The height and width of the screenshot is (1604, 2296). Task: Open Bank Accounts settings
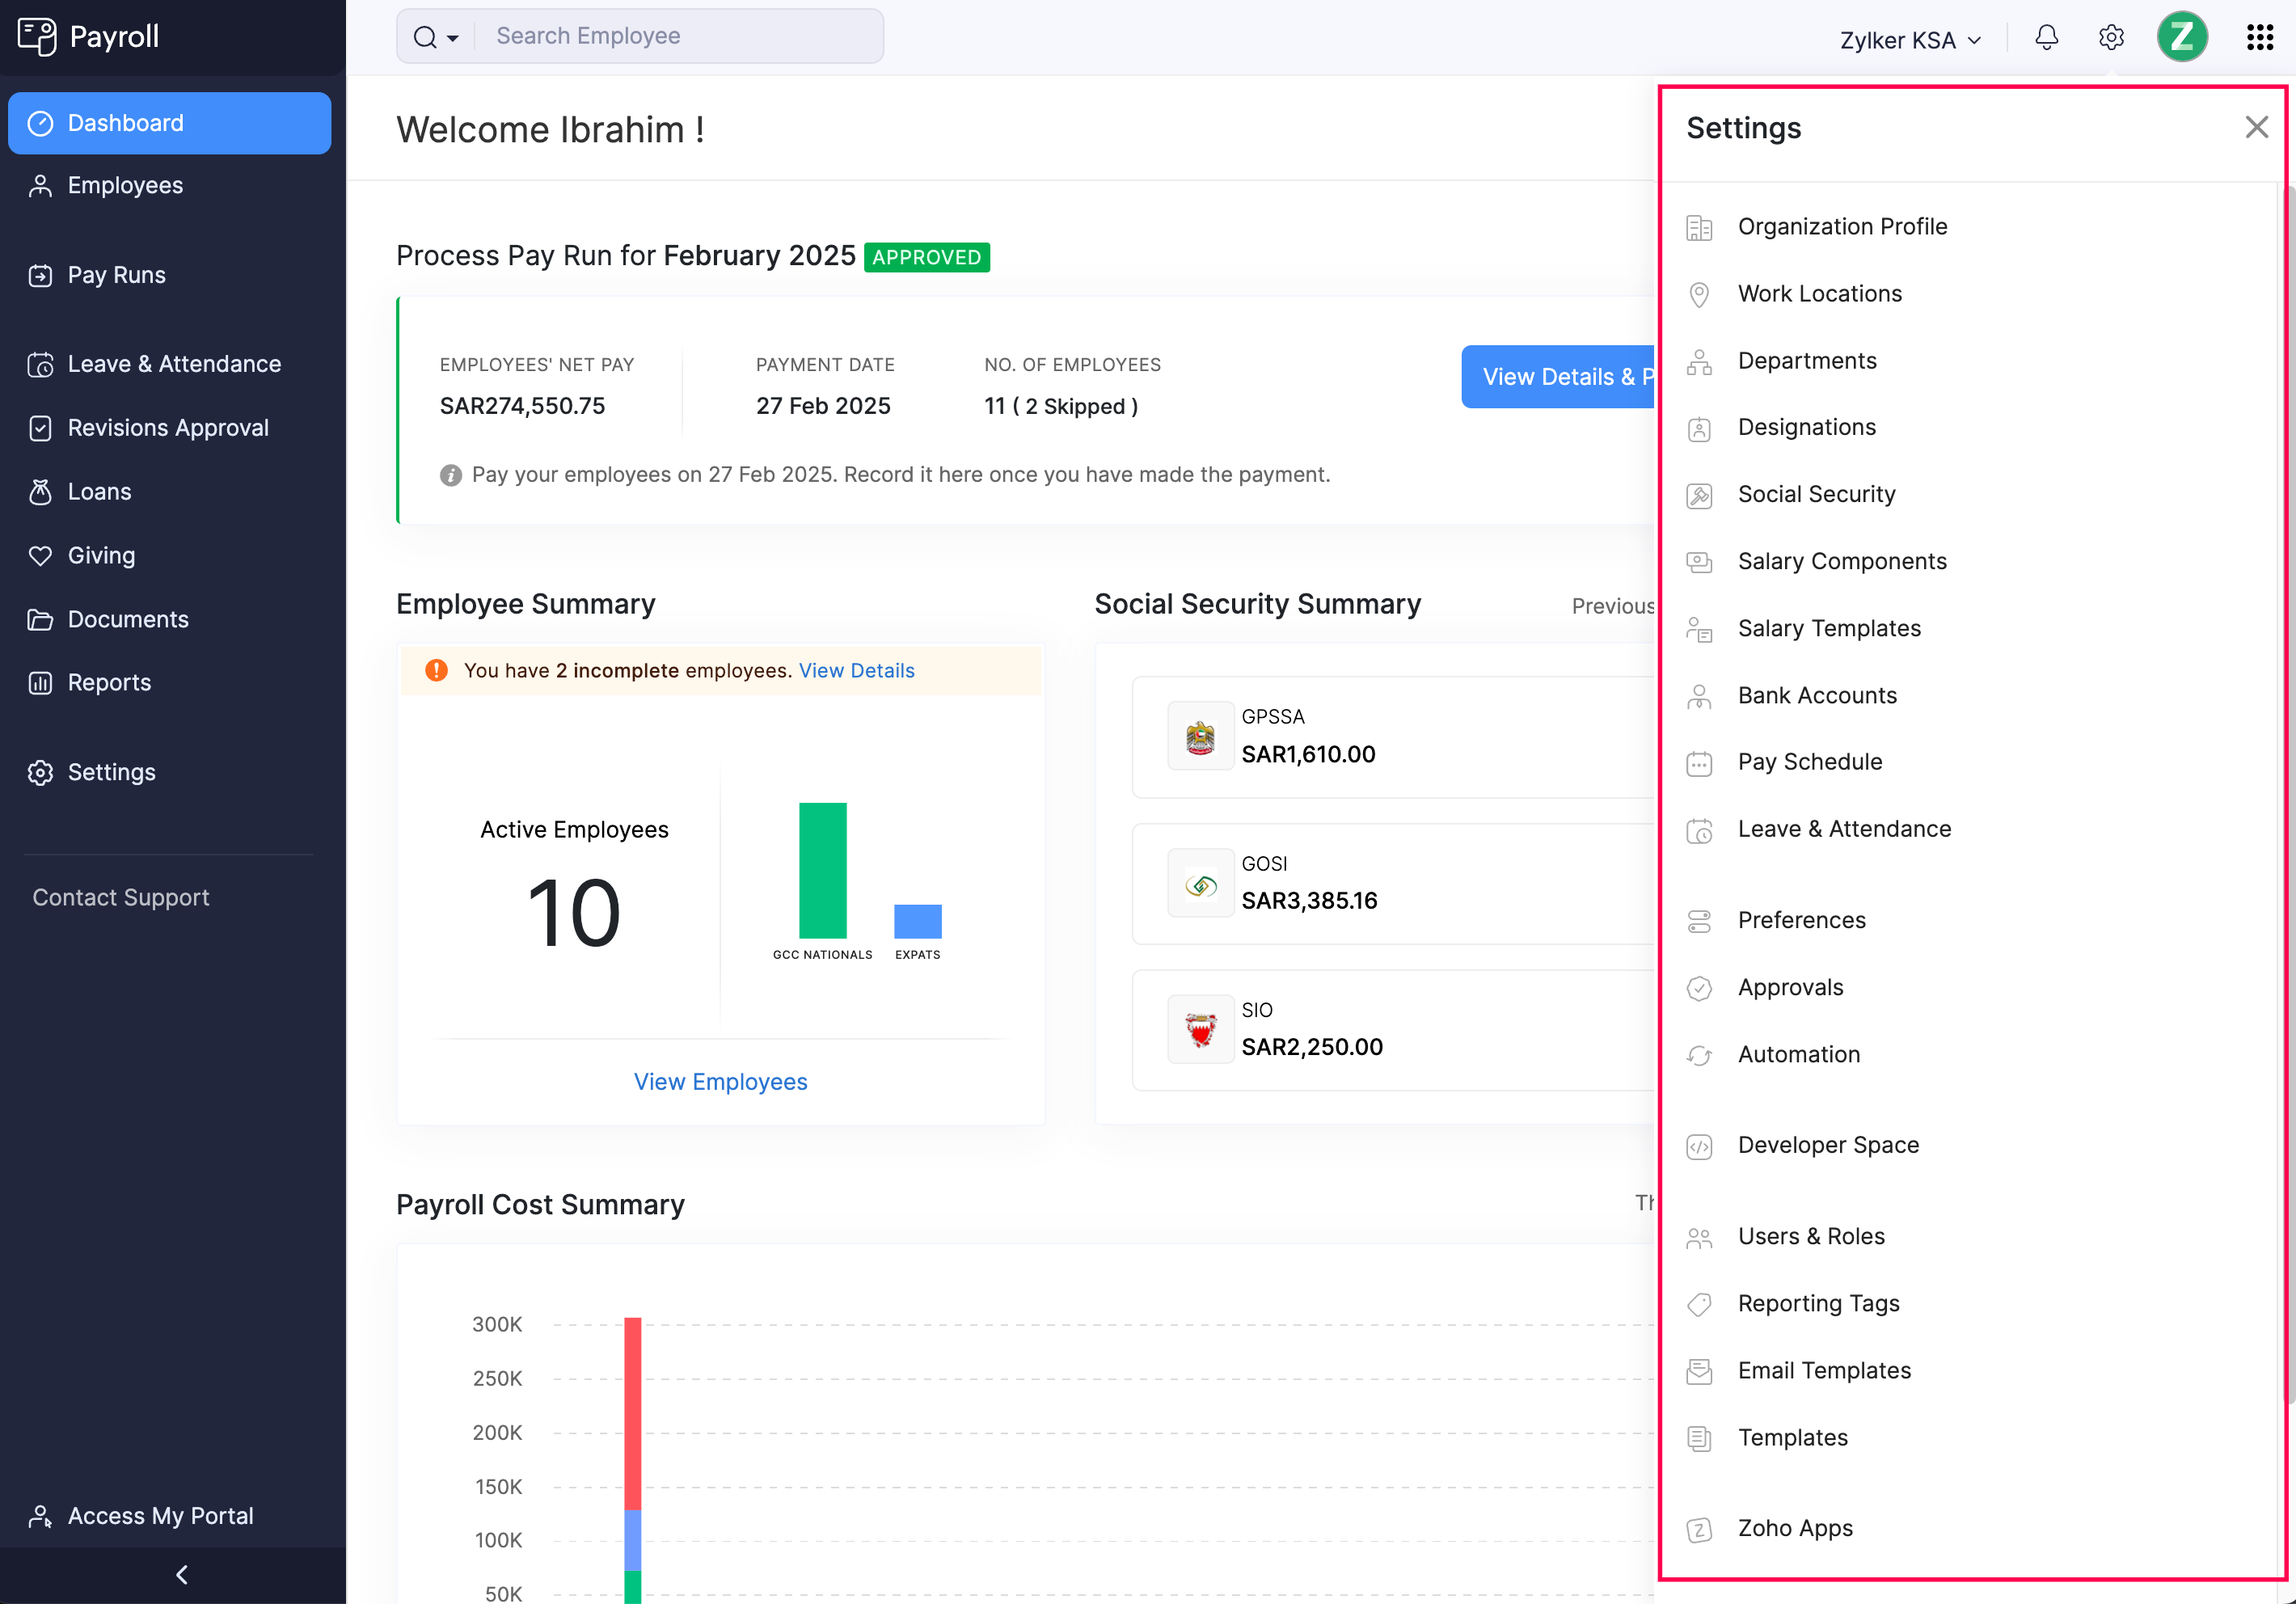click(x=1816, y=695)
